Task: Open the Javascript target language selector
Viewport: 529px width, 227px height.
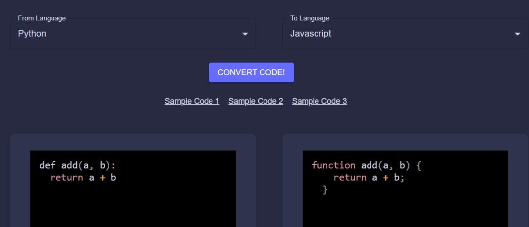Action: [x=396, y=34]
